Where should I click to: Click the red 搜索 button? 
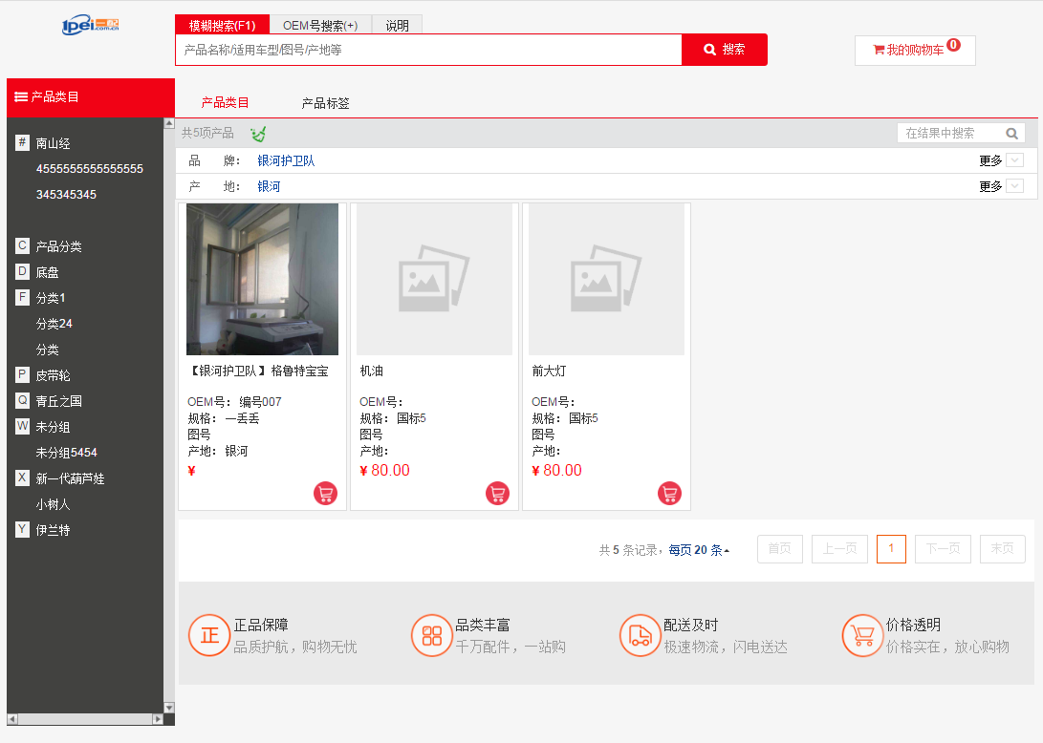click(x=724, y=50)
